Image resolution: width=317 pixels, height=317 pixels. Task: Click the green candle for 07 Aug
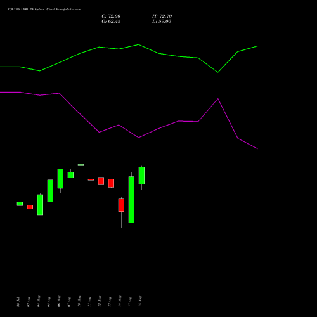click(70, 175)
